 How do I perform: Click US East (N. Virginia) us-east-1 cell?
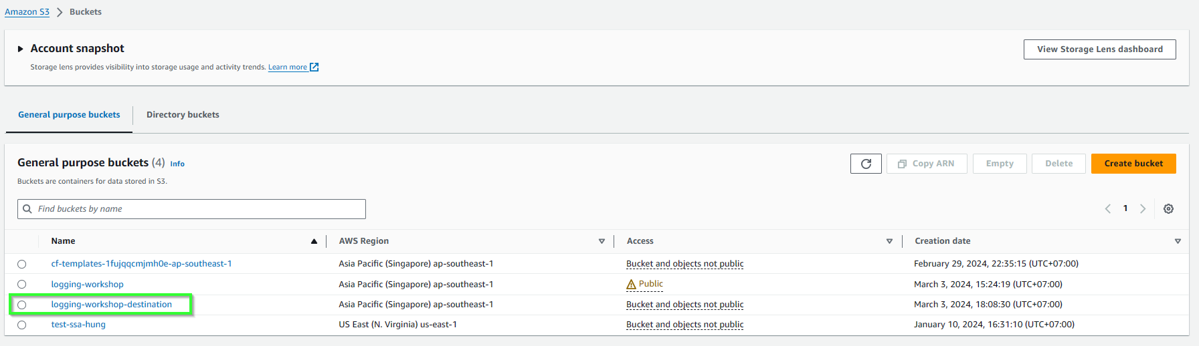coord(398,325)
